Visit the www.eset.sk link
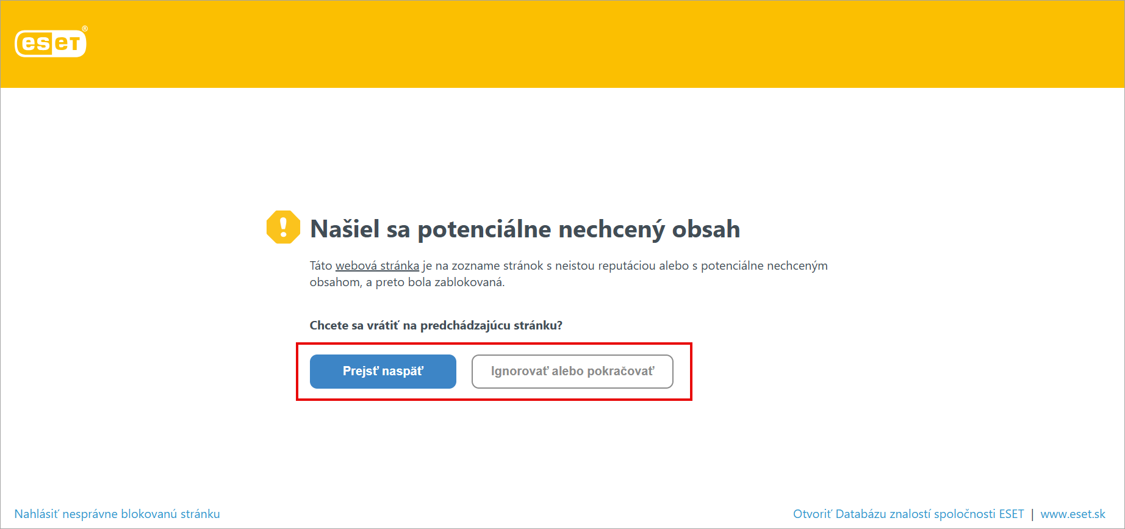The height and width of the screenshot is (529, 1125). click(x=1073, y=514)
